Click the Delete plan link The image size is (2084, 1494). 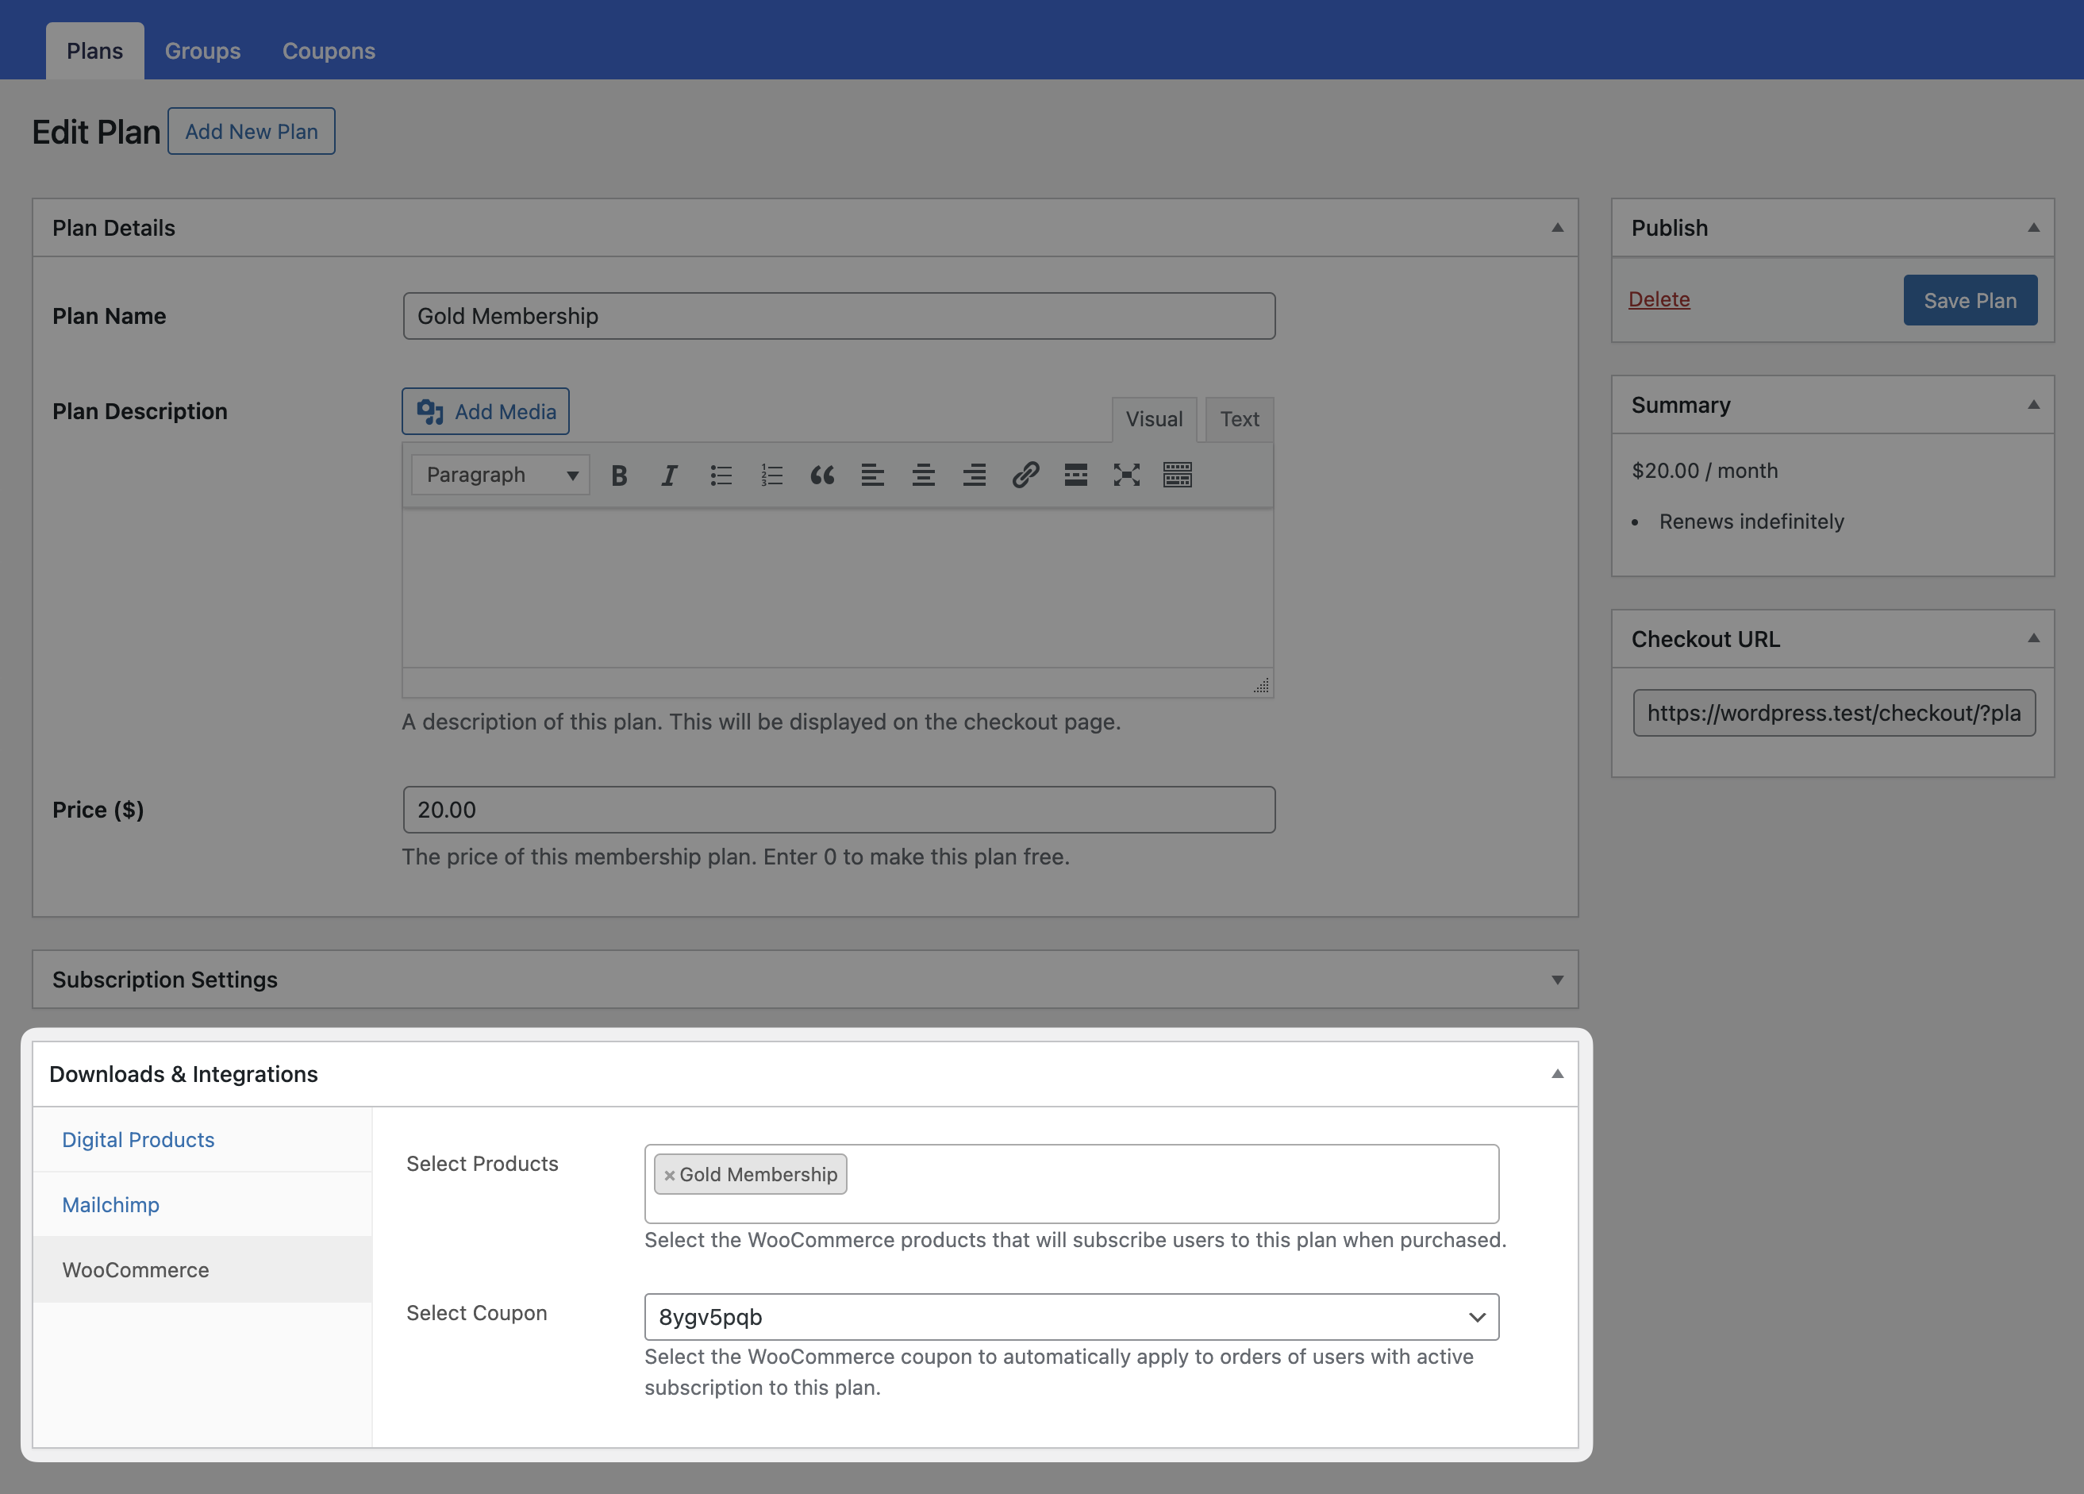pyautogui.click(x=1659, y=298)
